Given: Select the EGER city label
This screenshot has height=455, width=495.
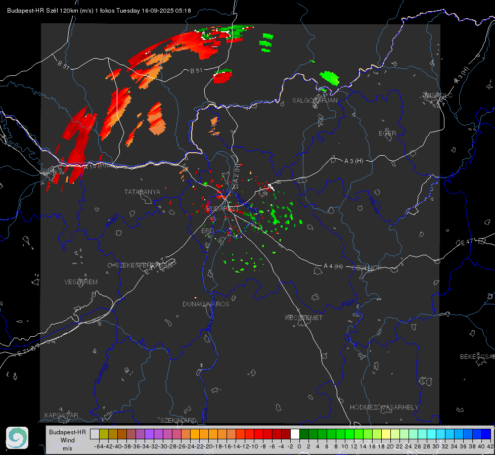Looking at the screenshot, I should [x=387, y=133].
